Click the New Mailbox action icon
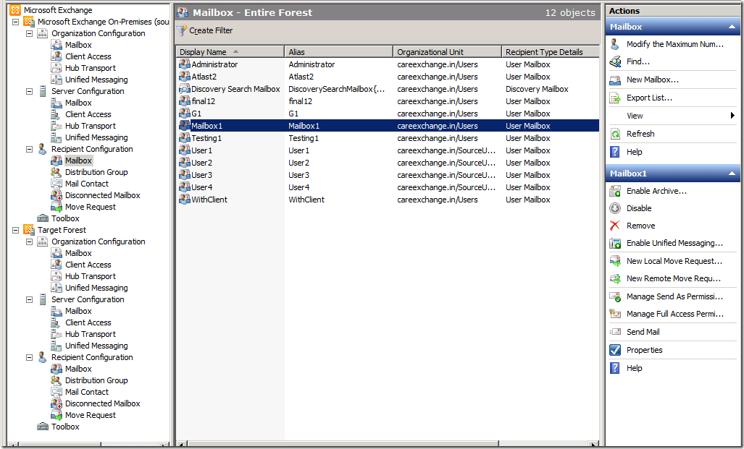Screen dimensions: 744x449 [615, 80]
